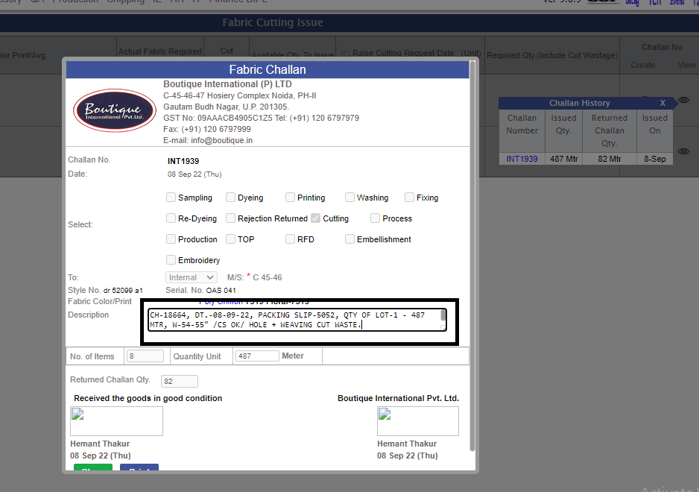Check the Washing option
The image size is (699, 492).
350,197
